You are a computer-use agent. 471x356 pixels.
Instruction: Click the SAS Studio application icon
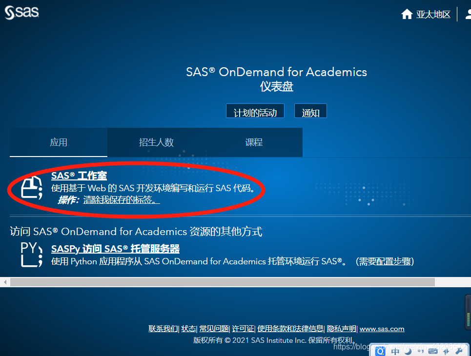tap(32, 188)
